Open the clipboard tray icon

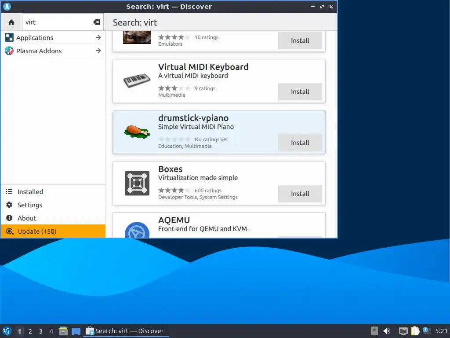tap(415, 331)
